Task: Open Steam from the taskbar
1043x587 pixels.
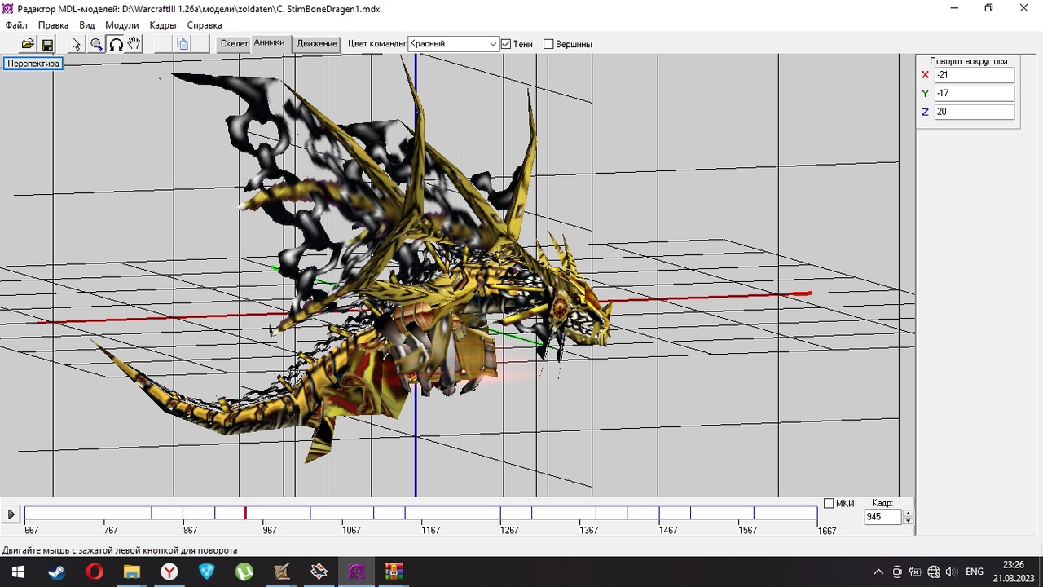Action: (x=56, y=572)
